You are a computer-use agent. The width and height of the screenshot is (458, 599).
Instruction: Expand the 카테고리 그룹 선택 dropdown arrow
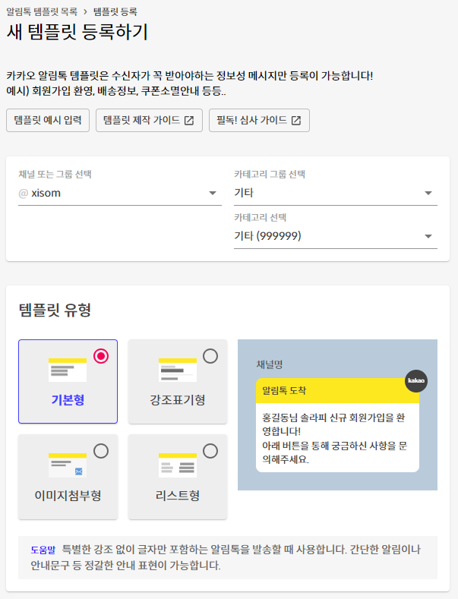pos(428,194)
